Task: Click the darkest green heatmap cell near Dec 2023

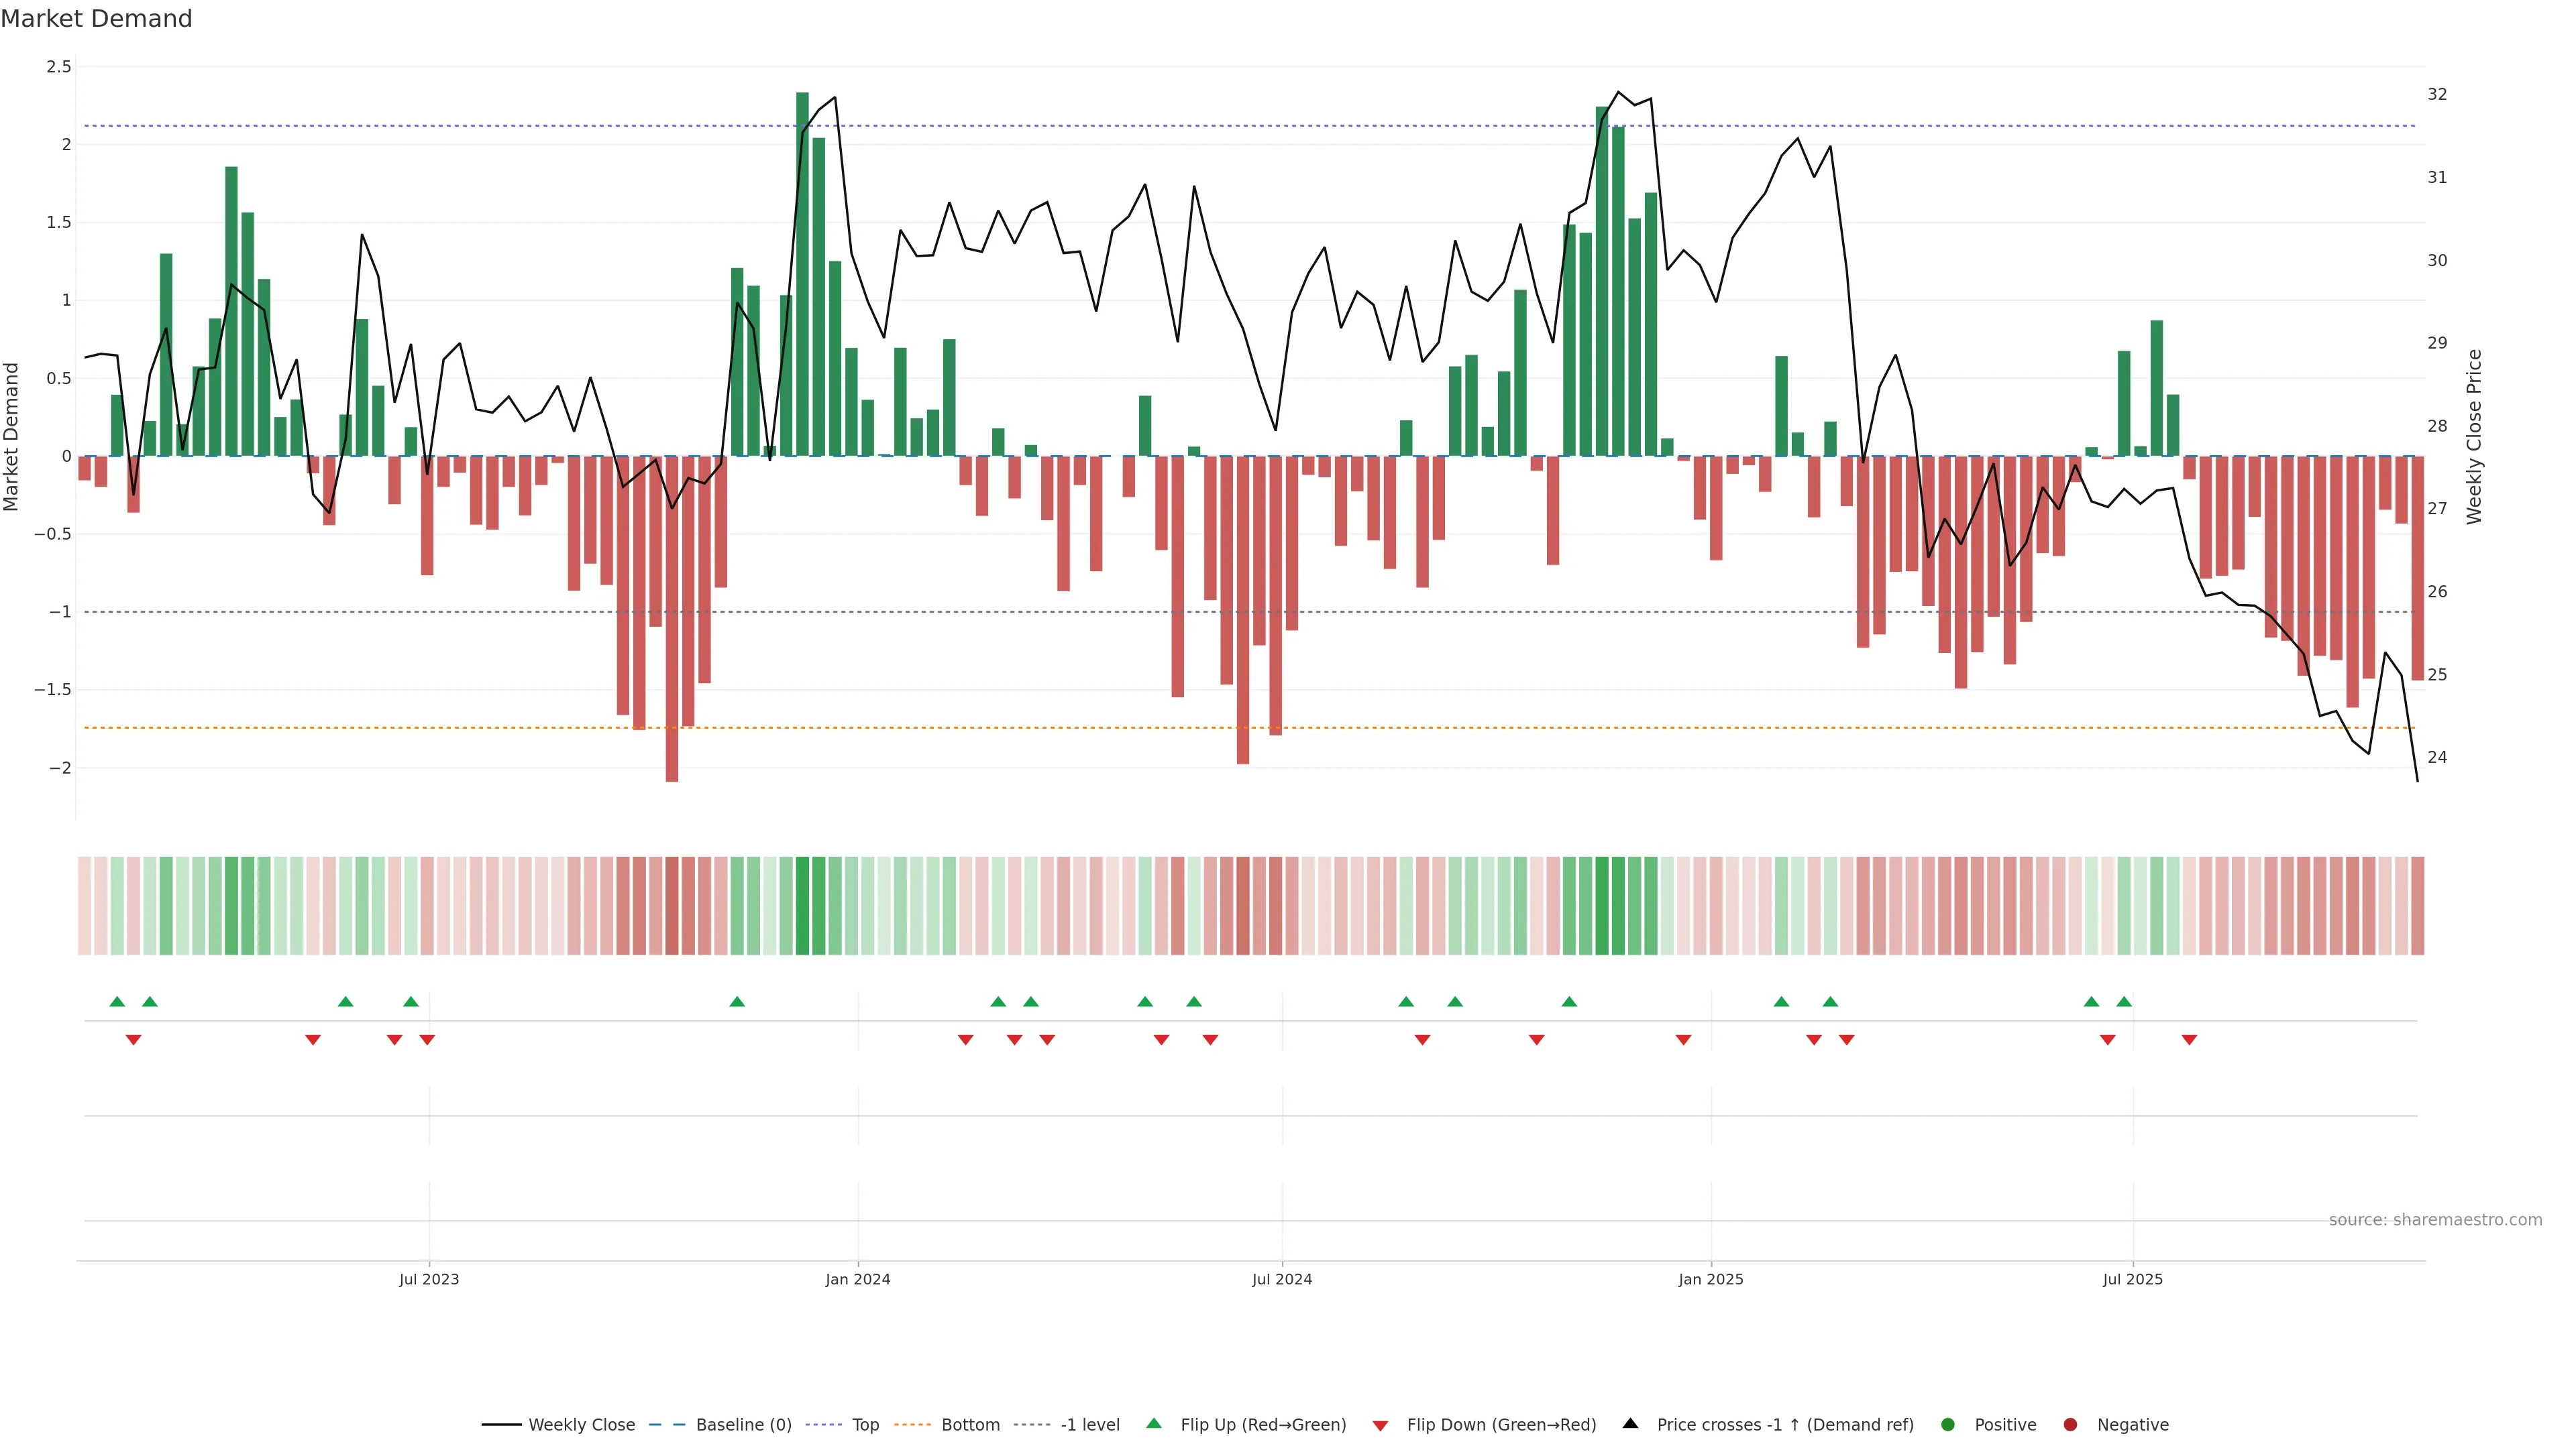Action: click(x=802, y=904)
